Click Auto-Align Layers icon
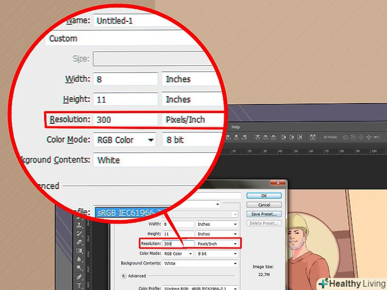 (313, 137)
